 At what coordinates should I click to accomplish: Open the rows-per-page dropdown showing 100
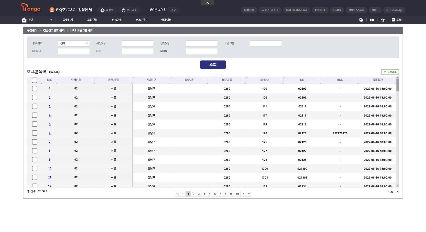[x=393, y=192]
